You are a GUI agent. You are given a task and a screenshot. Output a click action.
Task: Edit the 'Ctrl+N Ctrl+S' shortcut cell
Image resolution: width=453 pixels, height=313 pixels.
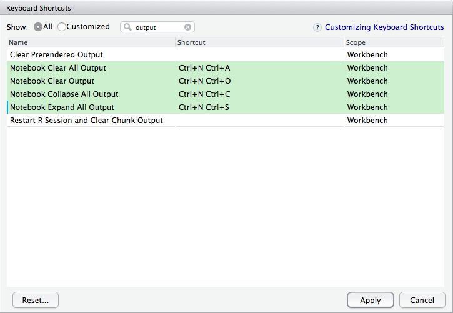pos(260,107)
